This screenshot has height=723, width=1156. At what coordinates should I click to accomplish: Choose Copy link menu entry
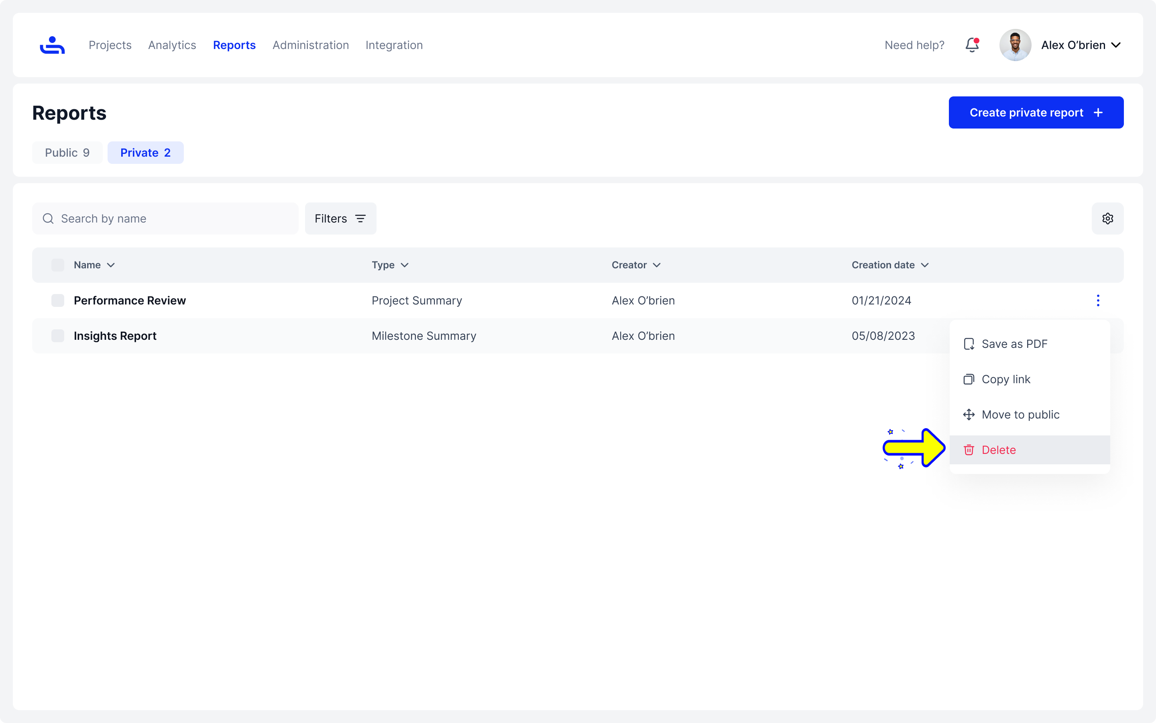point(1030,379)
